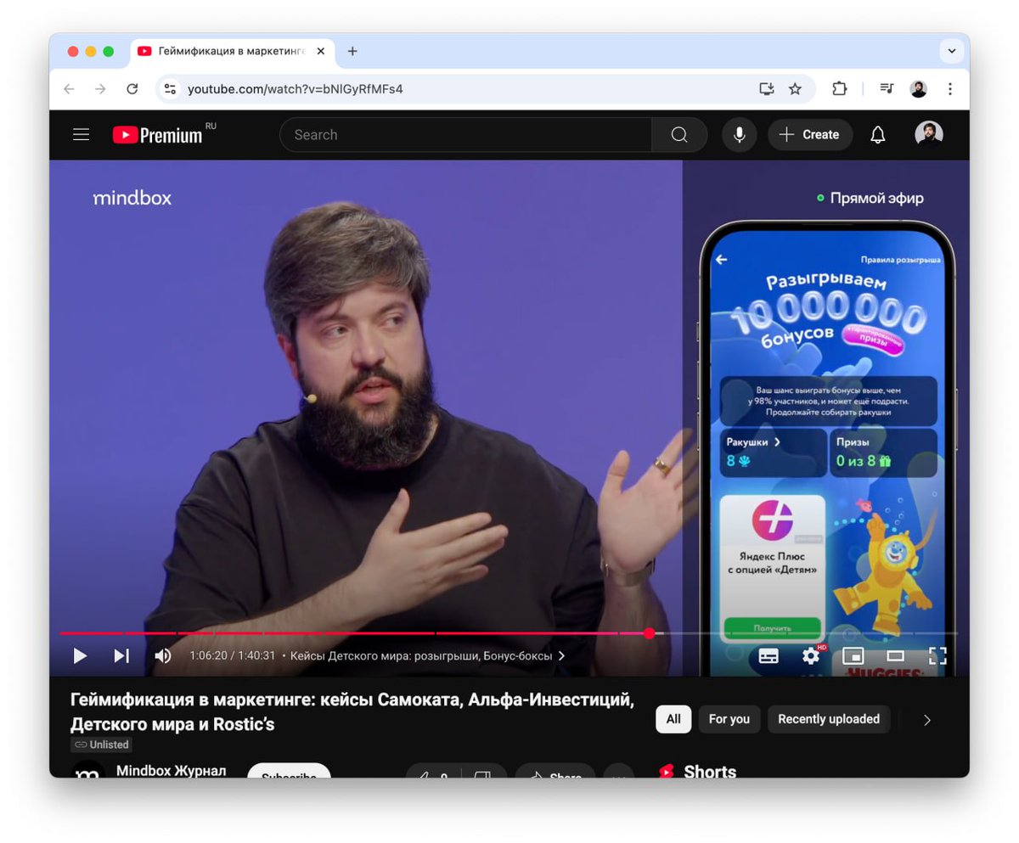Open the Chrome media controls

coord(887,88)
